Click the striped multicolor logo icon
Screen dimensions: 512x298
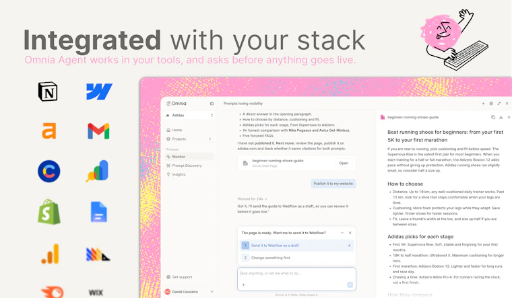98,254
